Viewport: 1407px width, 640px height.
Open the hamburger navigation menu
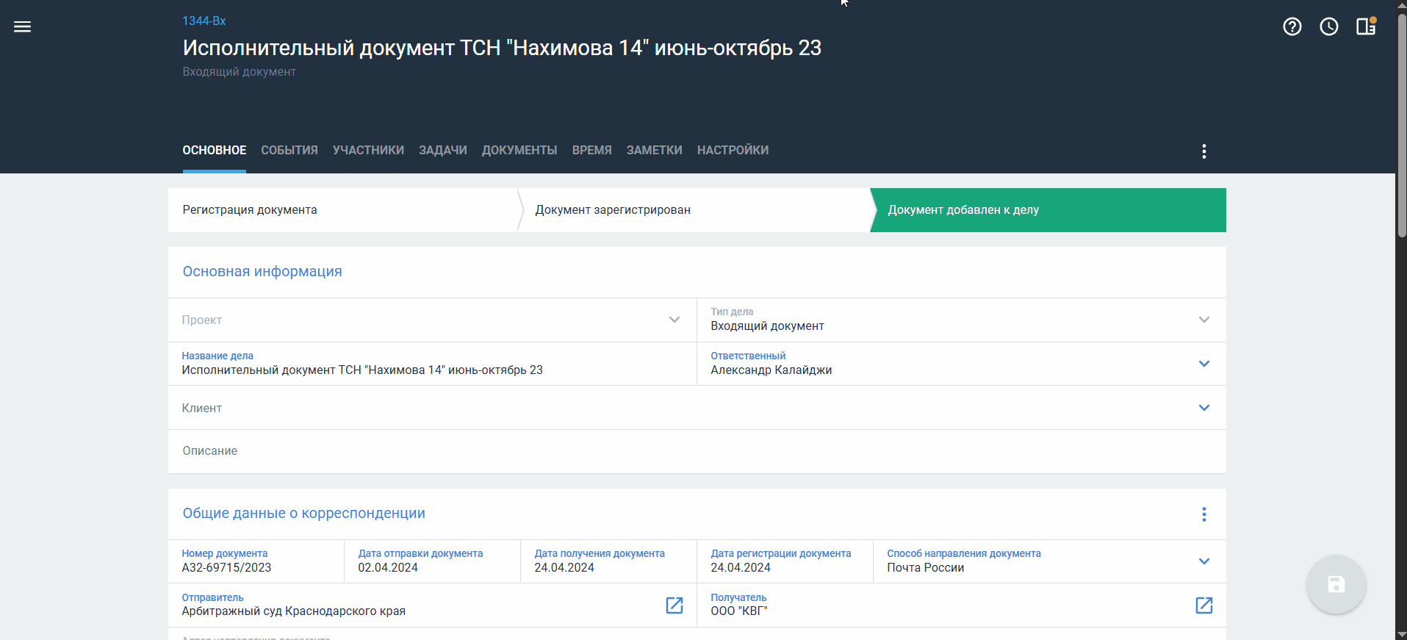pyautogui.click(x=23, y=27)
